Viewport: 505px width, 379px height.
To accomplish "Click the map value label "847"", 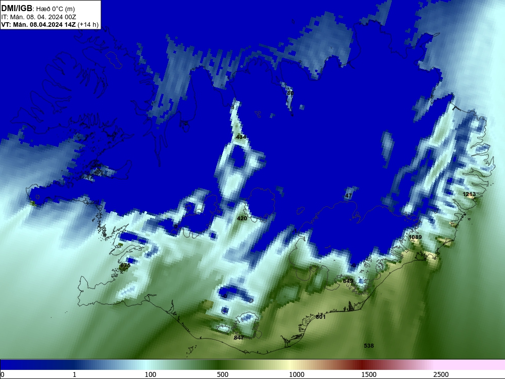I will 239,338.
